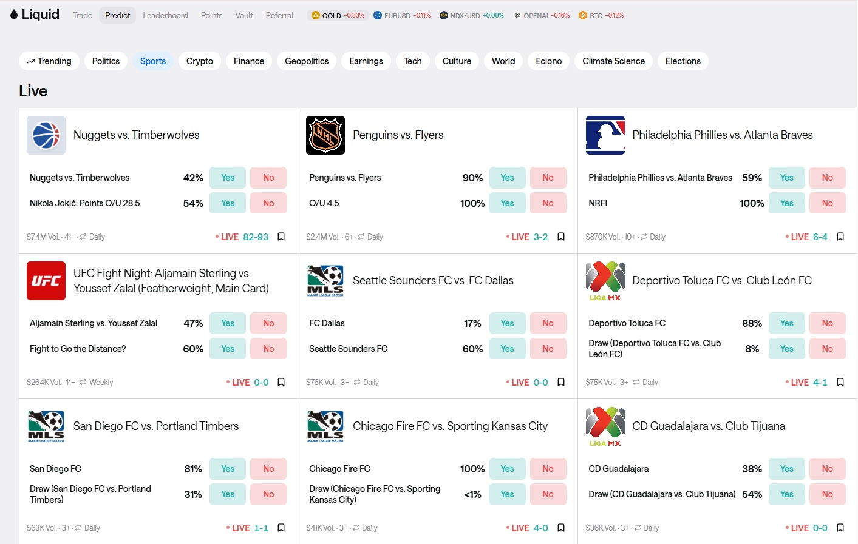
Task: Bookmark the CD Guadalajara vs. Tijuana market
Action: (x=840, y=528)
